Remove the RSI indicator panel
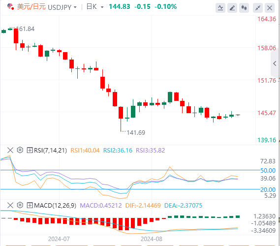 10,150
